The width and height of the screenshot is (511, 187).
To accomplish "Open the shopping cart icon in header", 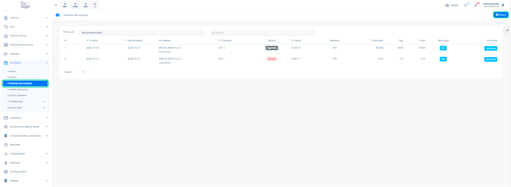I will [466, 5].
